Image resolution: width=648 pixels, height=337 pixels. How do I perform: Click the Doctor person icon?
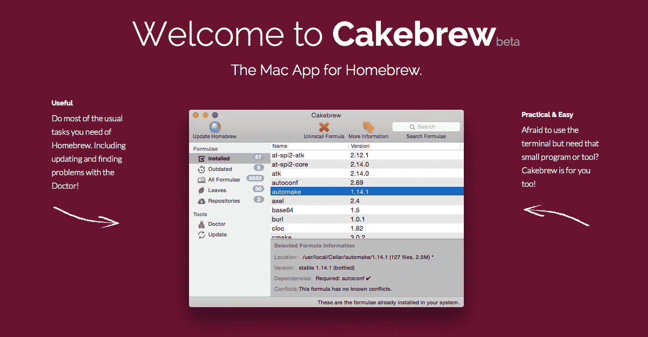(x=202, y=224)
